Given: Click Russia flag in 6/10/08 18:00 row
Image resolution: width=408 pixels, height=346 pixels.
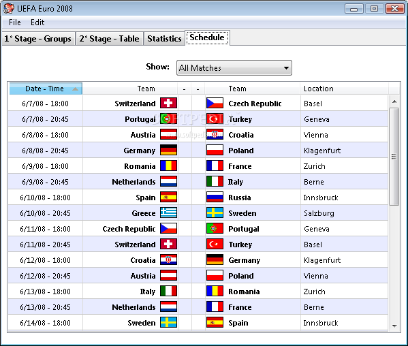Looking at the screenshot, I should tap(215, 198).
